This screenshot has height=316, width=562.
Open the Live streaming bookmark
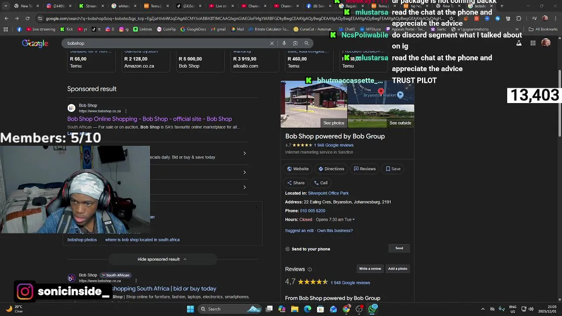click(x=40, y=29)
